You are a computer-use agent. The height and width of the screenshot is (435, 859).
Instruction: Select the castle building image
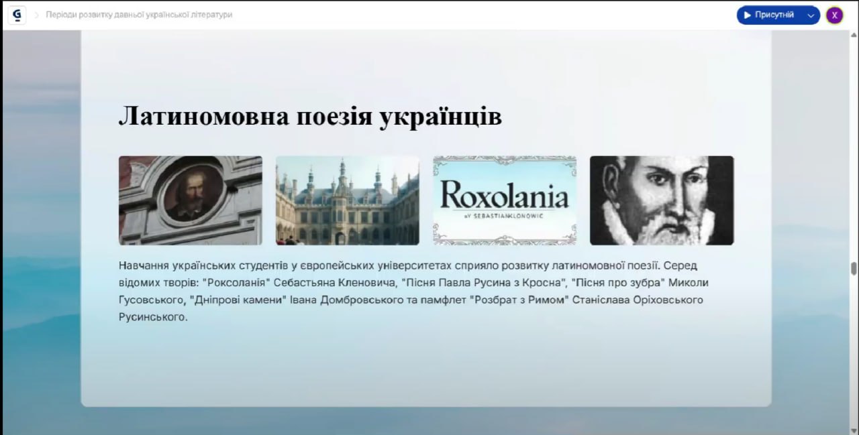coord(348,200)
